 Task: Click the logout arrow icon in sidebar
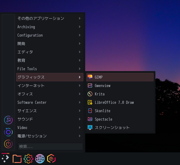coord(8,120)
